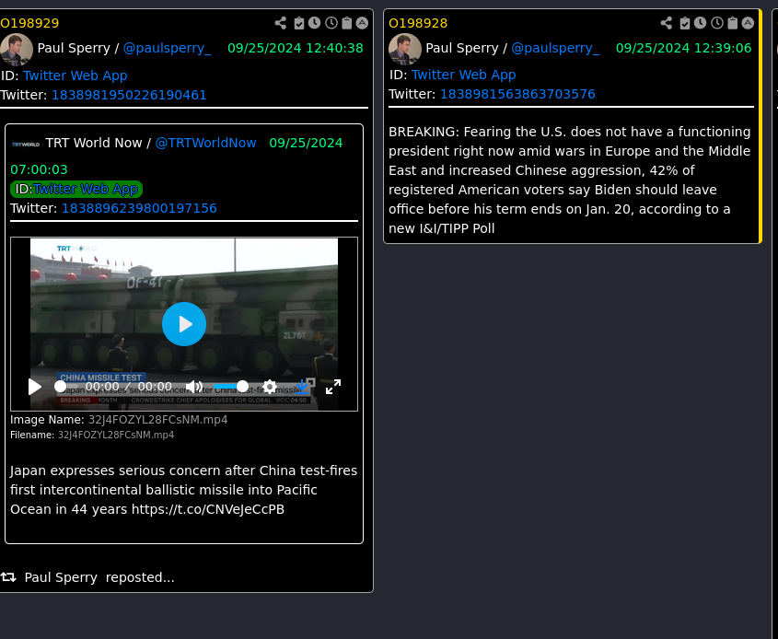
Task: Click the solid clock icon on post O198928
Action: click(700, 23)
